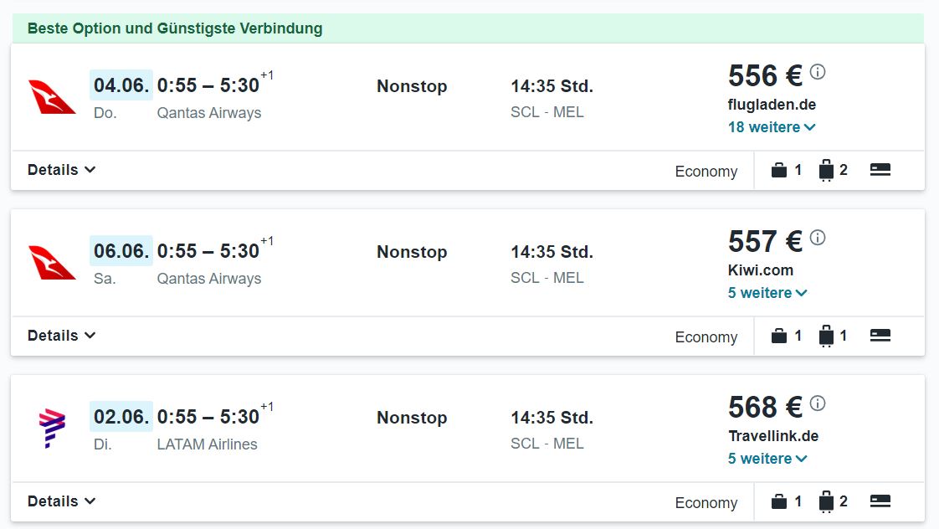Expand Details of the 04.06. Qantas flight
This screenshot has height=529, width=939.
click(x=61, y=170)
